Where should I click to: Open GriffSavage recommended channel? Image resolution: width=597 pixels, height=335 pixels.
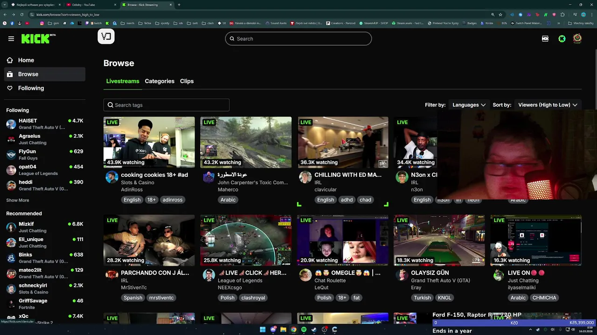tap(45, 304)
